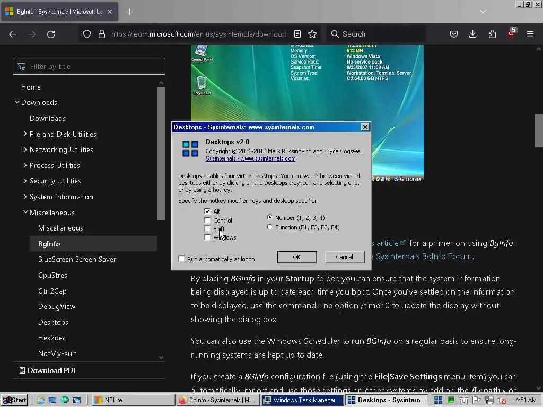Viewport: 543px width, 407px height.
Task: Click sidebar scroll down arrow
Action: point(161,357)
